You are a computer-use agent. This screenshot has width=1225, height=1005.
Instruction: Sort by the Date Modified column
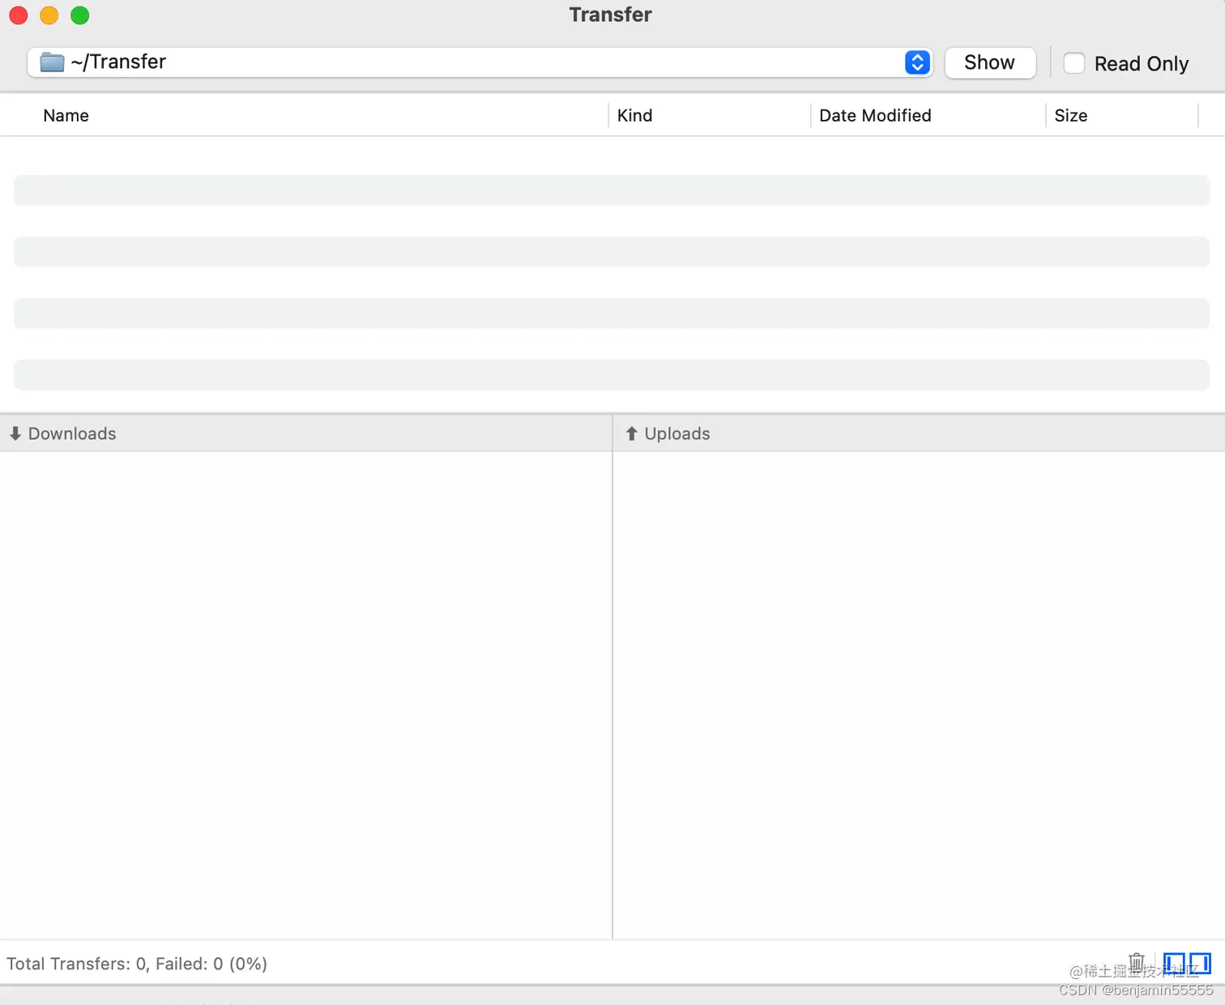tap(875, 116)
